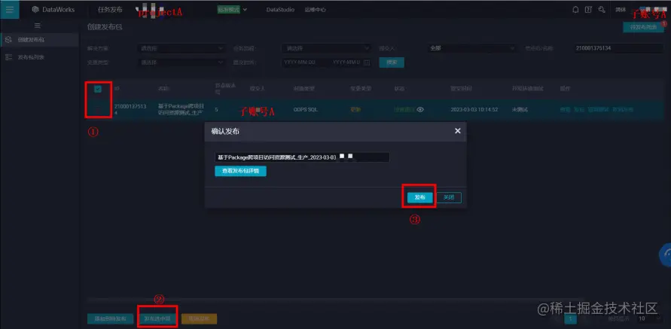Viewport: 671px width, 329px height.
Task: Click the start date YYYY-MM-DD field
Action: [300, 62]
